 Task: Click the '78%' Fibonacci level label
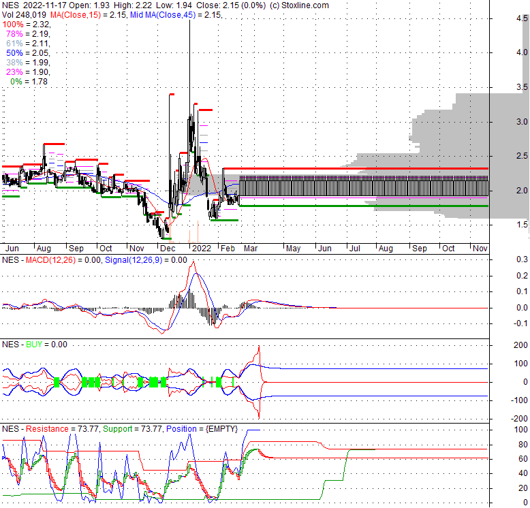pos(14,34)
